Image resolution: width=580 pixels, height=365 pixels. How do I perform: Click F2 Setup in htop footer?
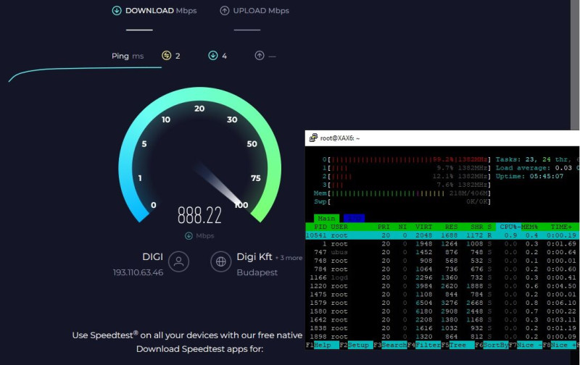point(356,345)
